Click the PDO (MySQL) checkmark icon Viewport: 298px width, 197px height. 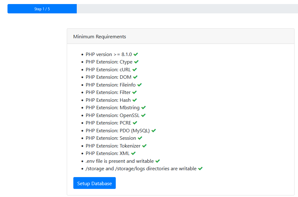point(154,130)
